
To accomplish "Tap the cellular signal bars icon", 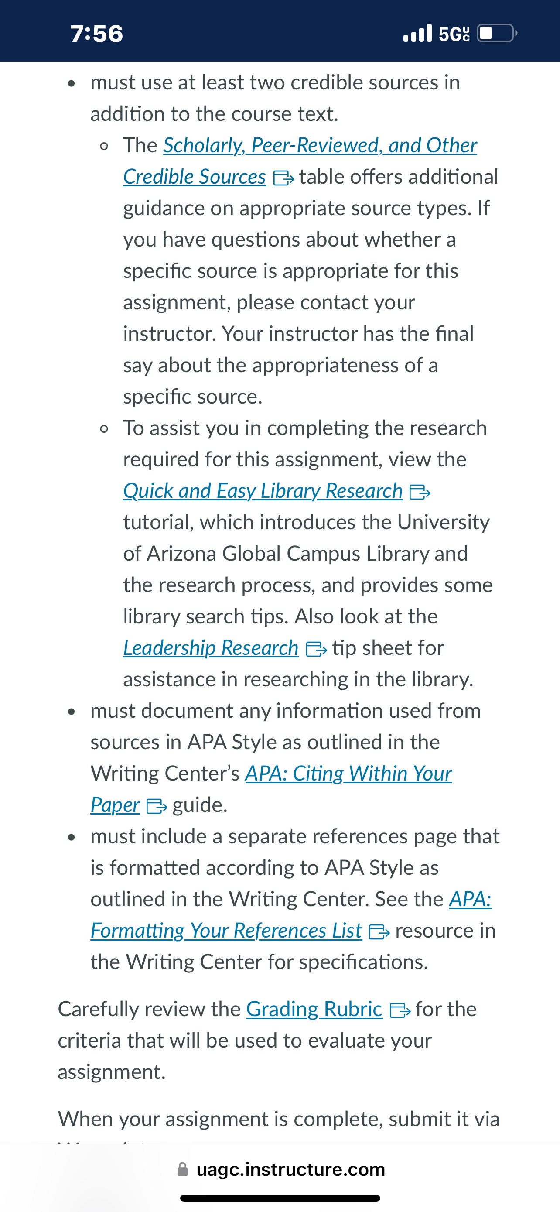I will coord(417,33).
